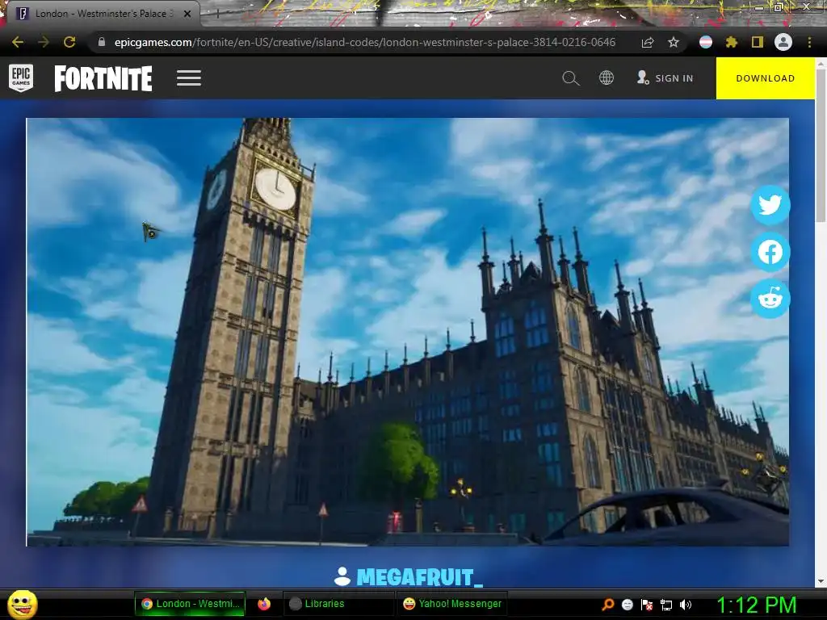Click the creator person icon beside MEGAFRUIT_
827x620 pixels.
342,576
